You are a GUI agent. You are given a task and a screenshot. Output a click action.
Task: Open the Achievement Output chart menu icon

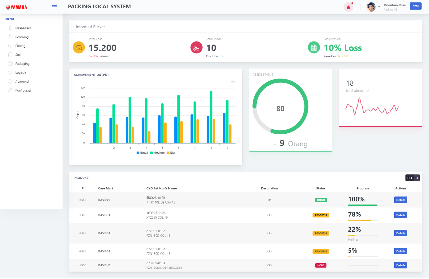(233, 82)
